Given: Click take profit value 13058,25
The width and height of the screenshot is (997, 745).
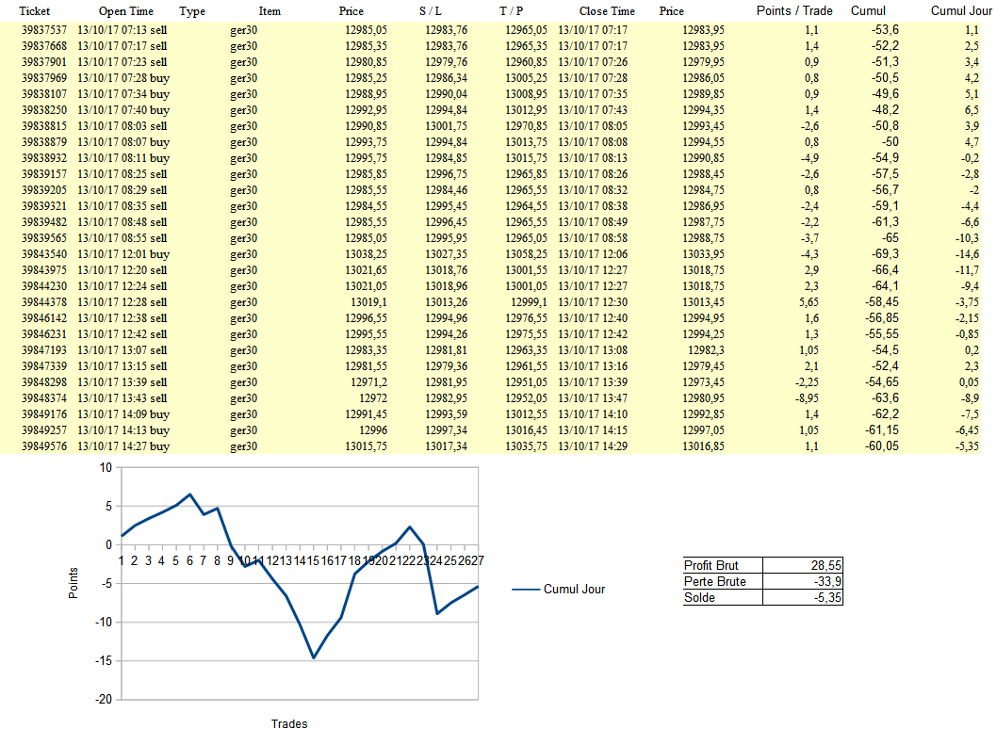Looking at the screenshot, I should (x=526, y=253).
